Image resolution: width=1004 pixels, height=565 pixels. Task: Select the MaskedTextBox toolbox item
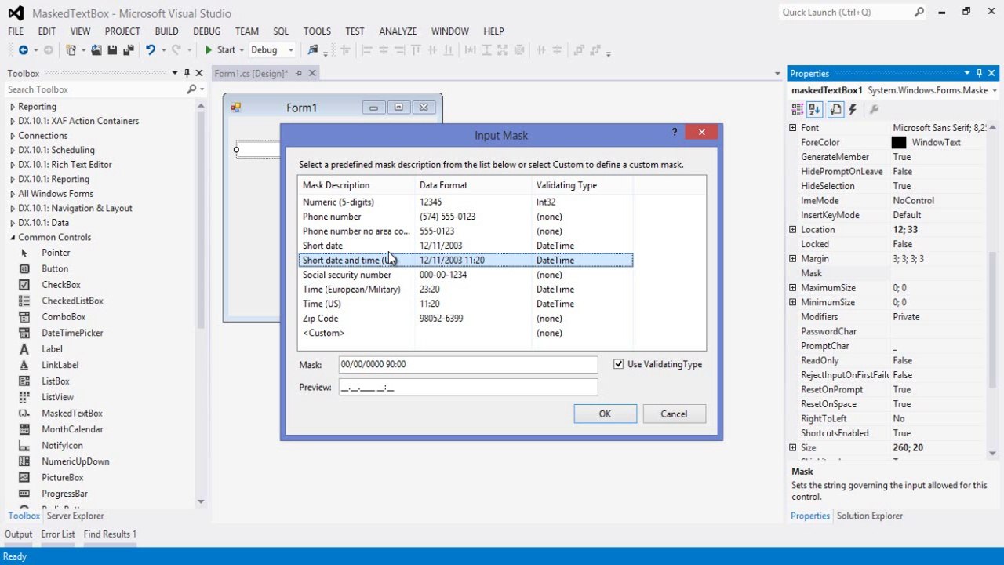72,413
